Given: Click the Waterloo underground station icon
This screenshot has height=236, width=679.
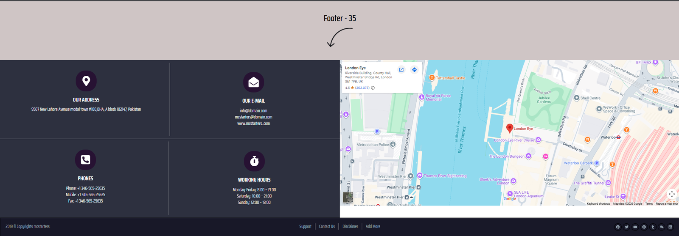Looking at the screenshot, I should (x=619, y=137).
